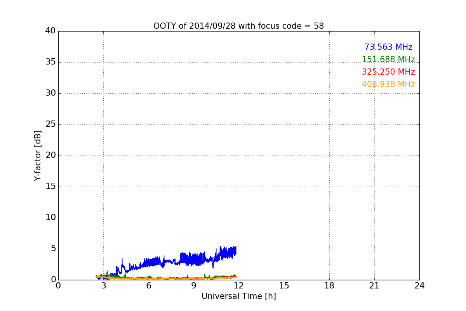Screen dimensions: 466x311
Task: Click the y-axis tick label 5
Action: tap(53, 249)
